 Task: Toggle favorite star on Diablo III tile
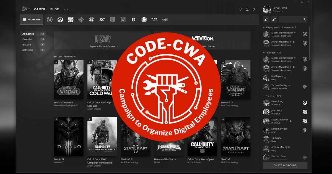56,119
